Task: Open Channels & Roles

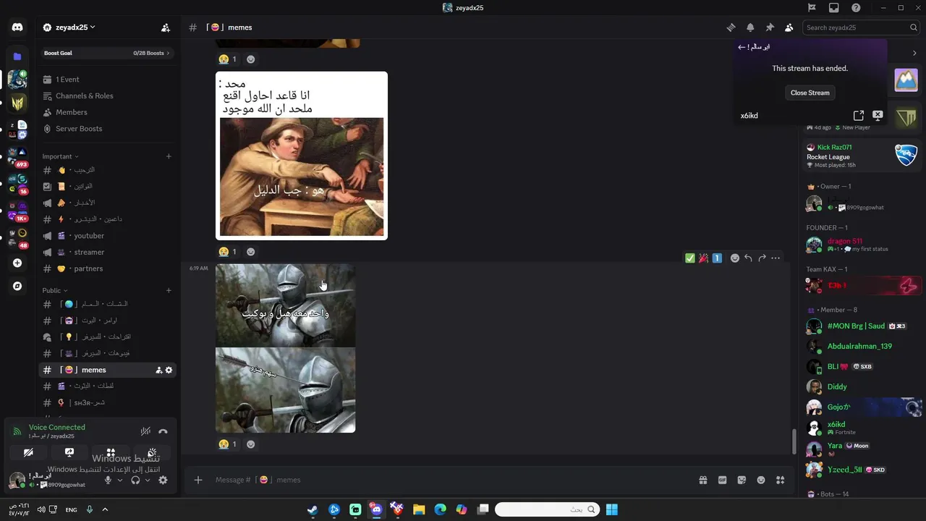Action: (107, 96)
